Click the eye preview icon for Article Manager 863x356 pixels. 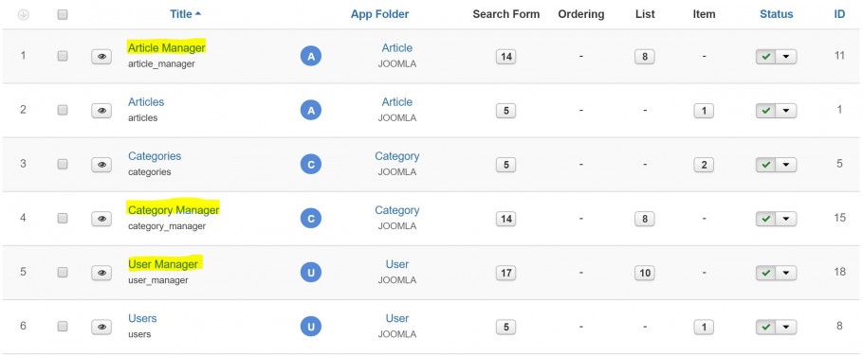[101, 57]
